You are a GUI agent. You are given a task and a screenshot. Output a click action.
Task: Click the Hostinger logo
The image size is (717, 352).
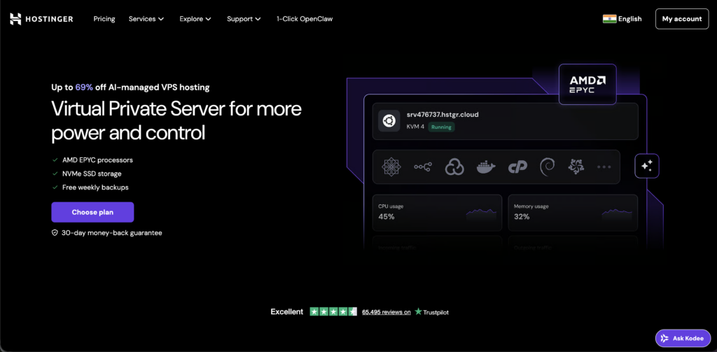41,19
